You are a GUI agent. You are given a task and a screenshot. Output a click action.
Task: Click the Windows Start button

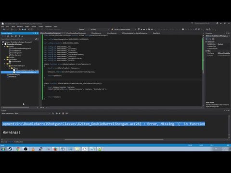(x=3, y=149)
